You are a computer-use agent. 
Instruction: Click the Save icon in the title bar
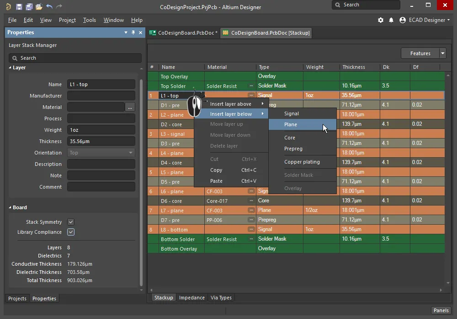(19, 7)
